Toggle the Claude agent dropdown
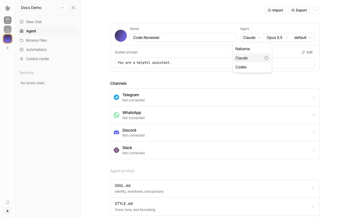The image size is (349, 218). [252, 38]
